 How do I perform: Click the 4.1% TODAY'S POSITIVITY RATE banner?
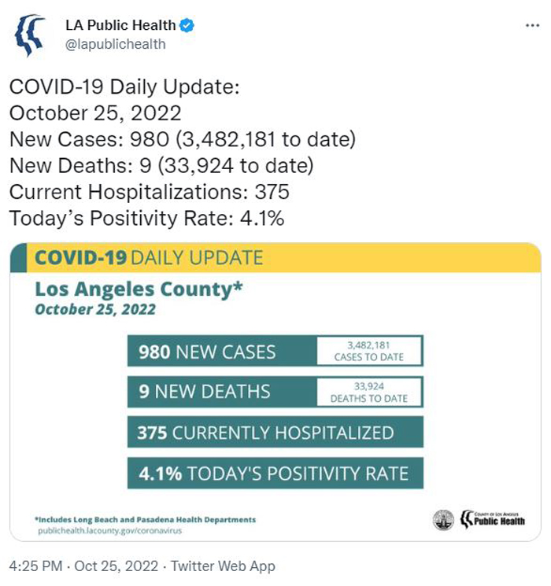pos(275,474)
